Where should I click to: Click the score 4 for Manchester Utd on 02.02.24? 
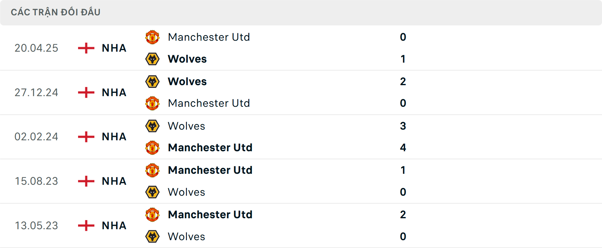point(403,147)
